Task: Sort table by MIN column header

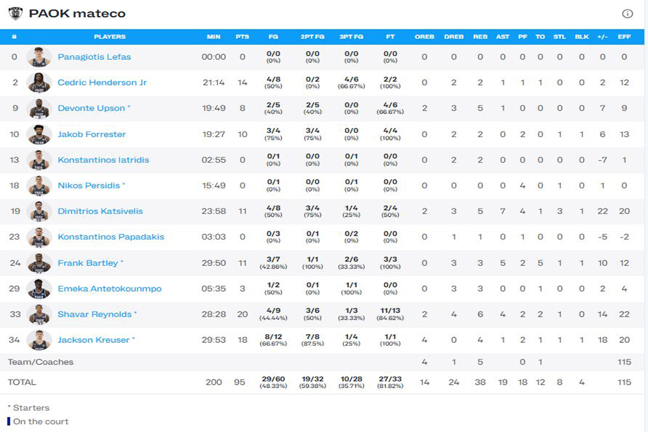Action: pos(214,37)
